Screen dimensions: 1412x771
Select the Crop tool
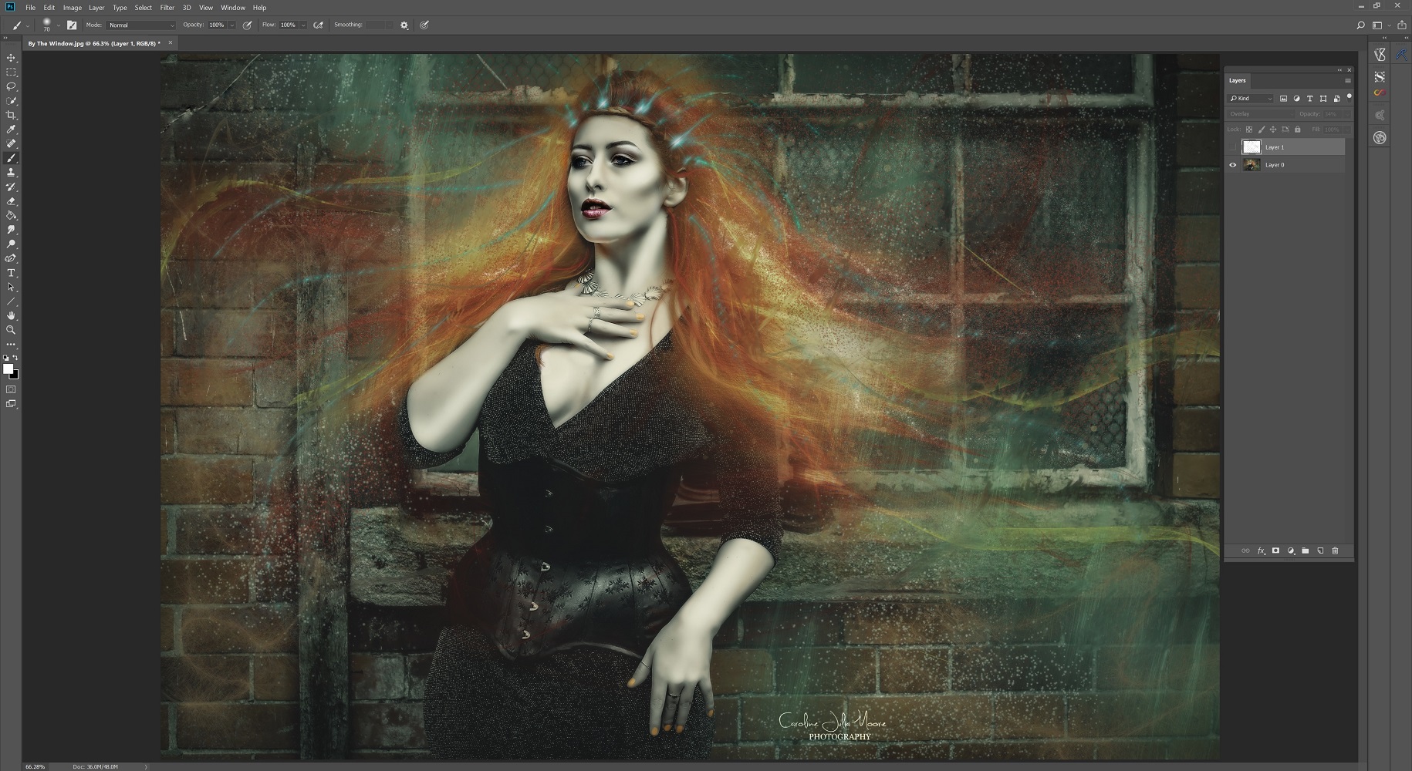(11, 115)
